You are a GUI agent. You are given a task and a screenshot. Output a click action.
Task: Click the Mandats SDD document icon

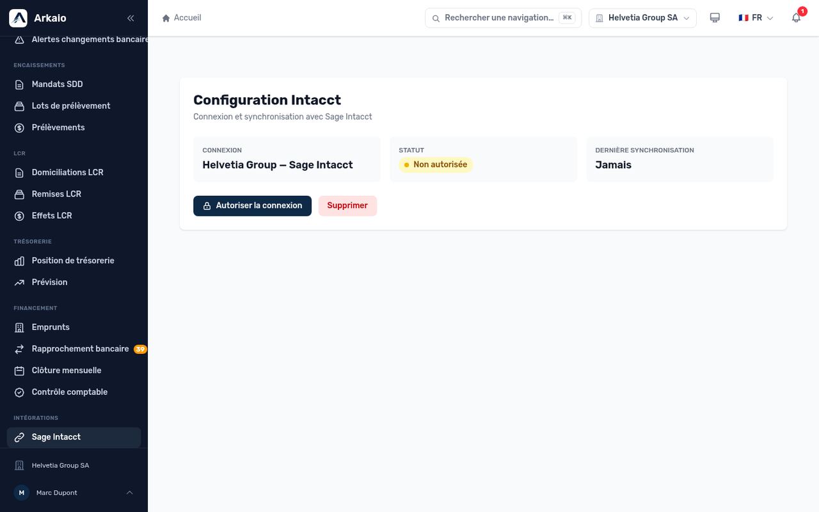[x=19, y=84]
